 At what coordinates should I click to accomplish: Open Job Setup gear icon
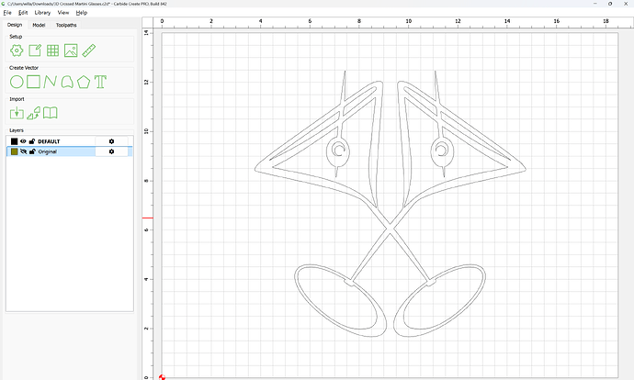click(x=17, y=50)
